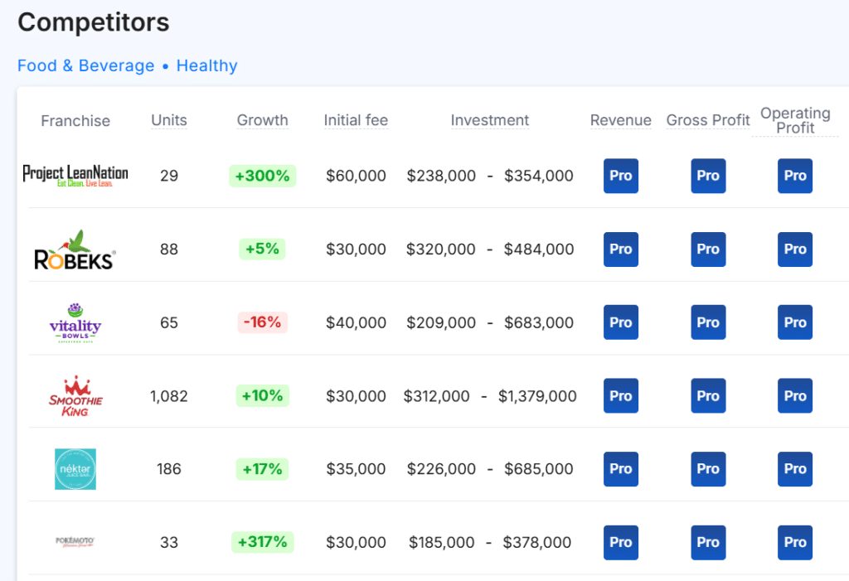Open the Pokemoto franchise logo
This screenshot has height=581, width=849.
(x=75, y=542)
